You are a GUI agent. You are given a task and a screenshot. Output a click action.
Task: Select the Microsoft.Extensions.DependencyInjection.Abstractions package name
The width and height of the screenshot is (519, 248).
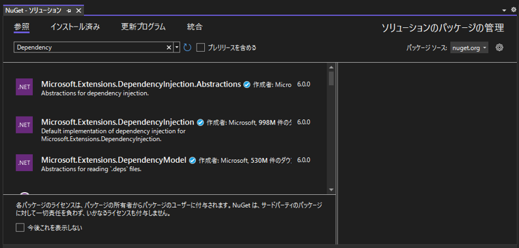coord(141,84)
